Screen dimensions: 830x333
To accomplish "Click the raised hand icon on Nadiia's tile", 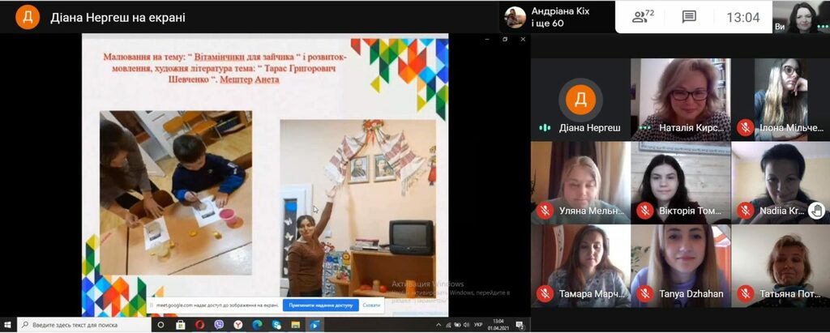I will pos(817,211).
